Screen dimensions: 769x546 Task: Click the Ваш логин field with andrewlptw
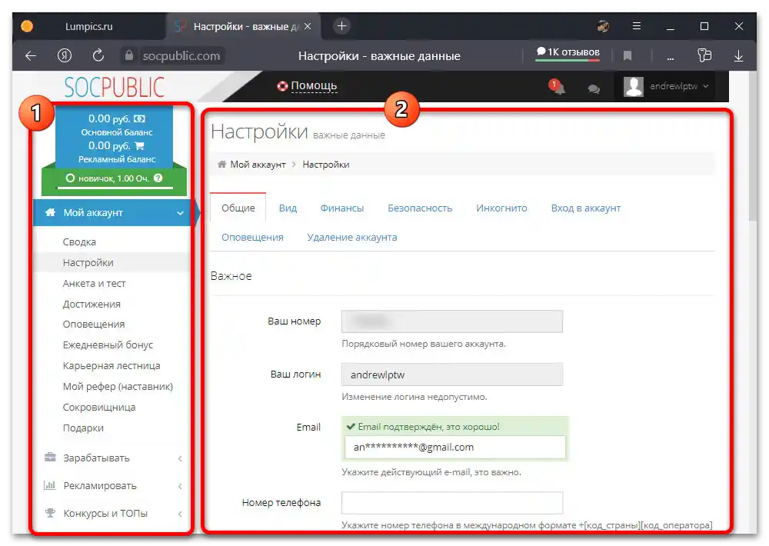(x=452, y=375)
